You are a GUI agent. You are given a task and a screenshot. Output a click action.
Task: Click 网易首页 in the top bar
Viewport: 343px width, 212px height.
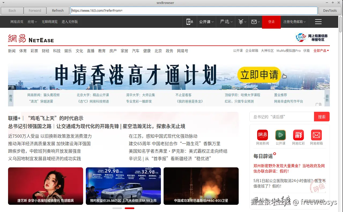tap(17, 22)
